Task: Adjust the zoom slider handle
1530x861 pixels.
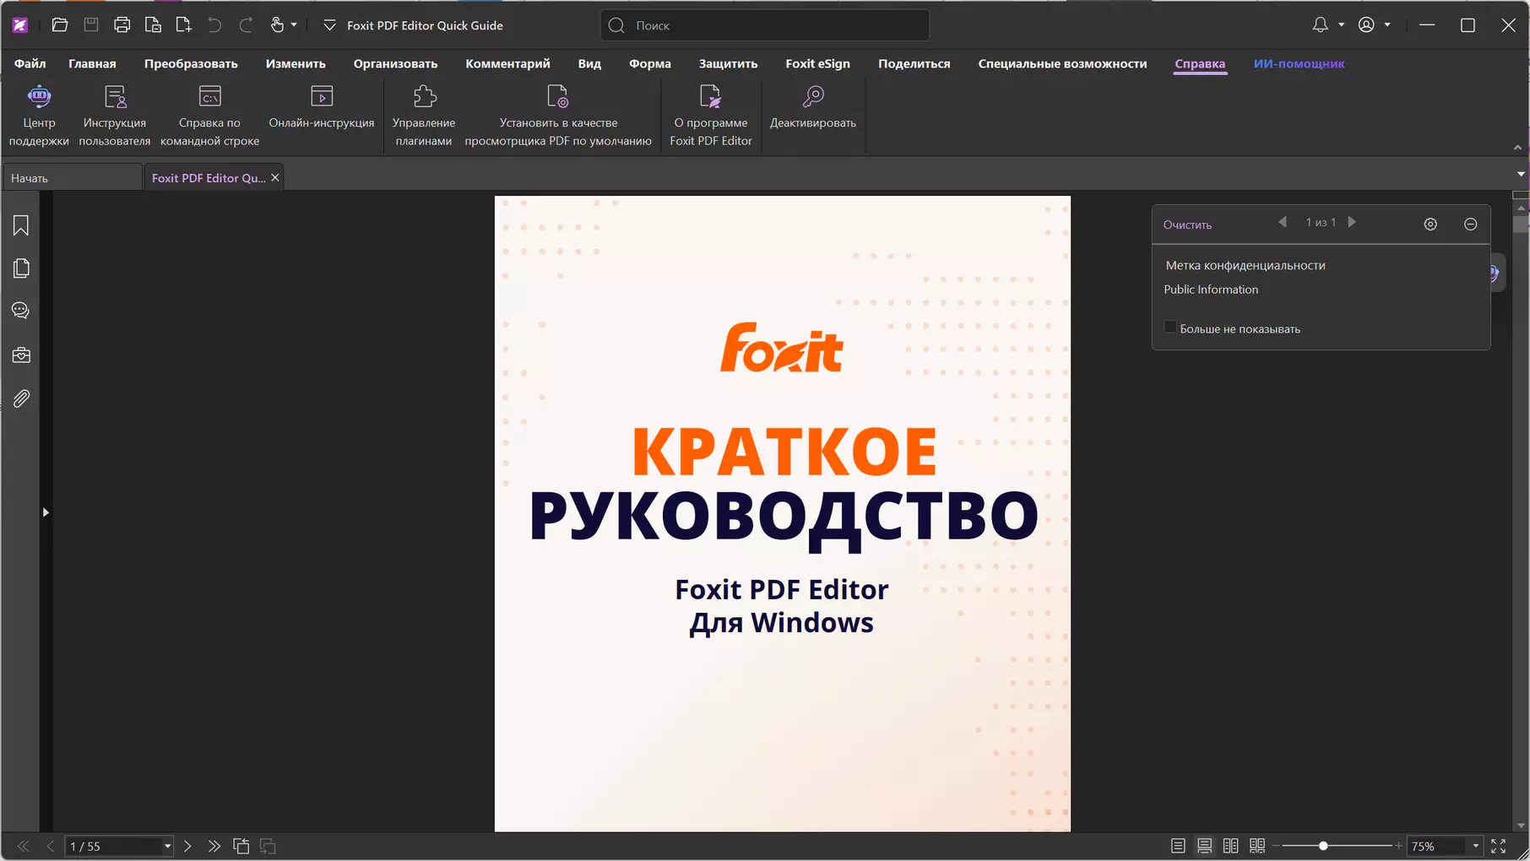Action: coord(1323,846)
